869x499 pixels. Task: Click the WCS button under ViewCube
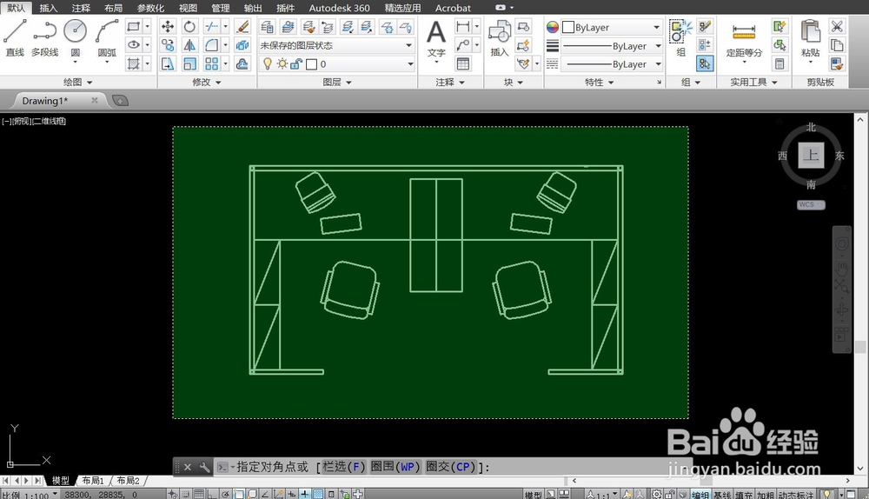coord(811,204)
